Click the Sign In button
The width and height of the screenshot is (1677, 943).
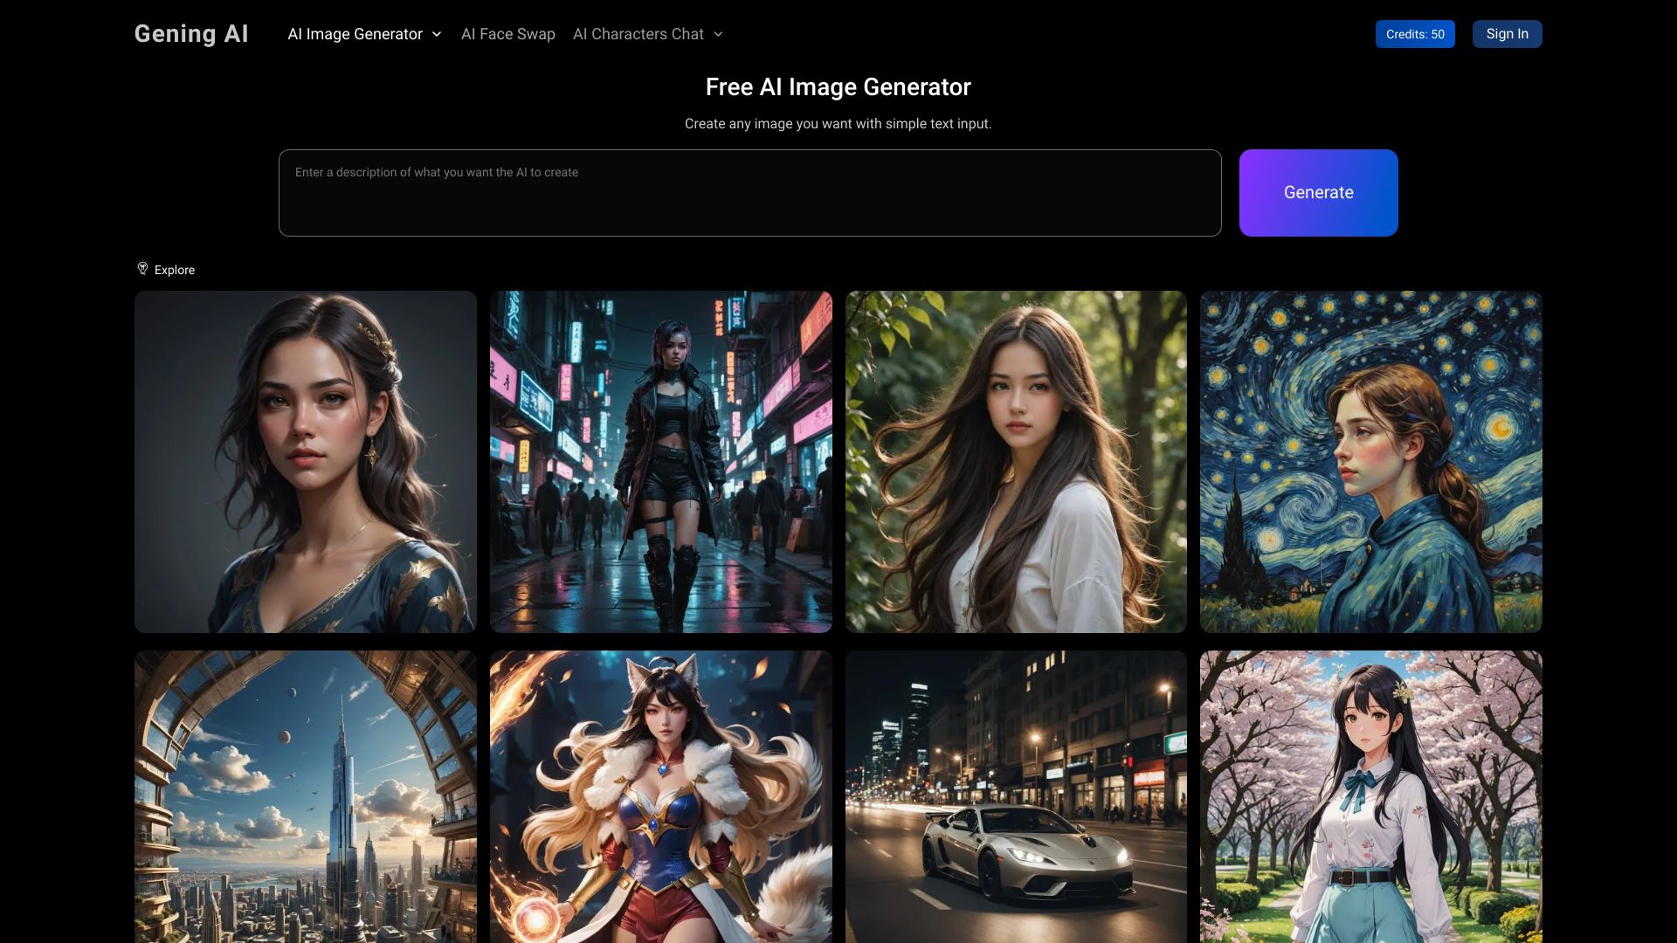(1507, 34)
